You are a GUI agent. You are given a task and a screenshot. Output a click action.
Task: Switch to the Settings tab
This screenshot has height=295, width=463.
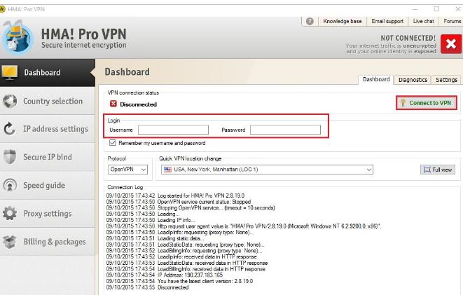point(446,80)
